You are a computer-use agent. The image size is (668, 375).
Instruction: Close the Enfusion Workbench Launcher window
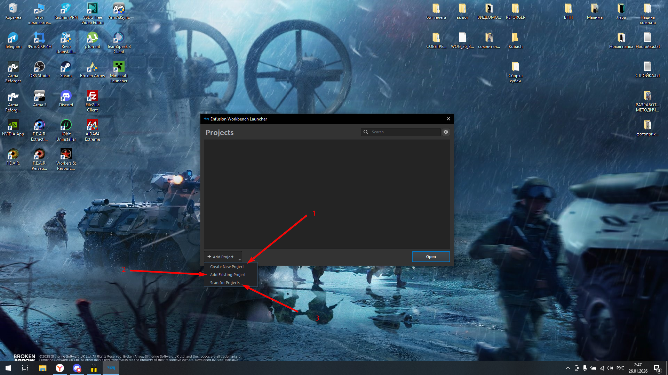pos(448,119)
